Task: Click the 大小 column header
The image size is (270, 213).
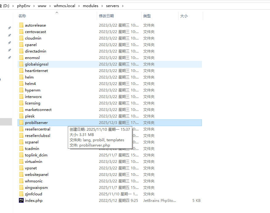Action: coord(184,16)
